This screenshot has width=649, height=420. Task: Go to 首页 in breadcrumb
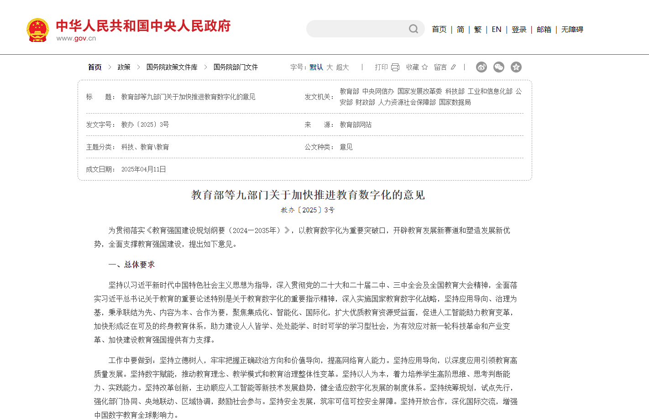coord(95,67)
